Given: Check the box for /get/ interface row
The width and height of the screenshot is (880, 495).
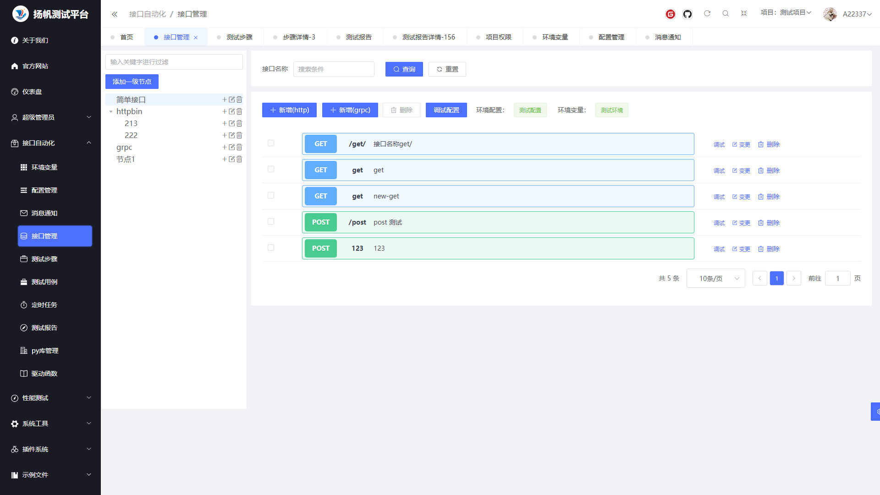Looking at the screenshot, I should (271, 143).
